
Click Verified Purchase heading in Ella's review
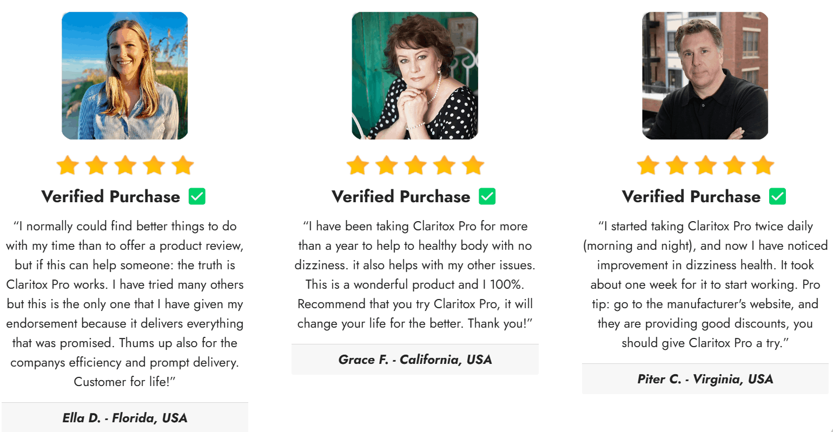[111, 196]
